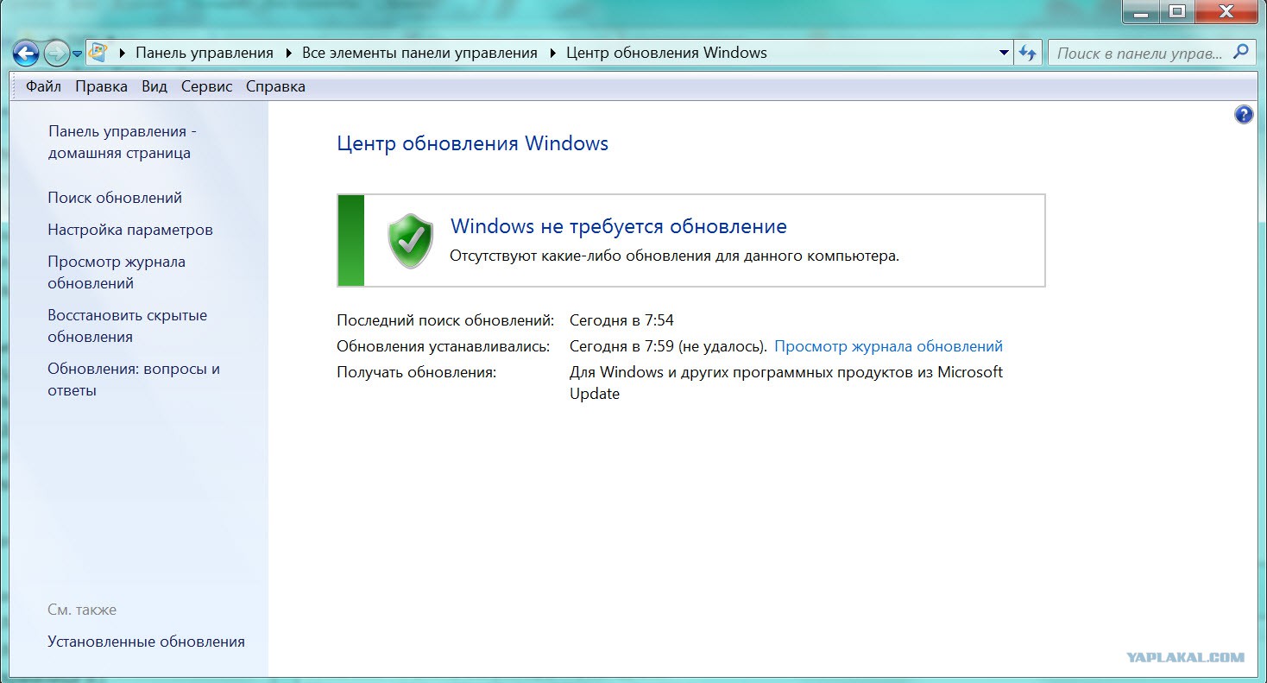Click the Back navigation arrow button
Image resolution: width=1267 pixels, height=683 pixels.
(x=26, y=54)
